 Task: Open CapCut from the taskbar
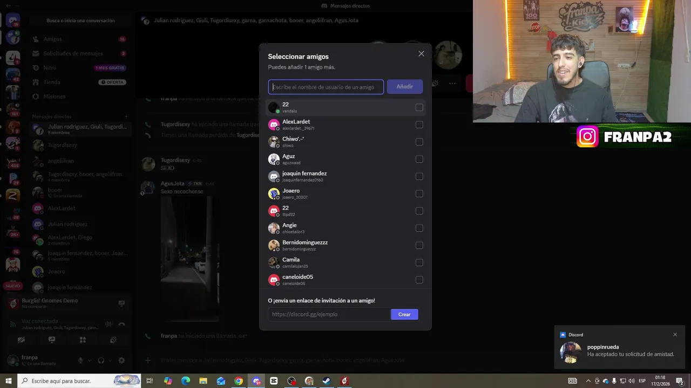pyautogui.click(x=274, y=381)
